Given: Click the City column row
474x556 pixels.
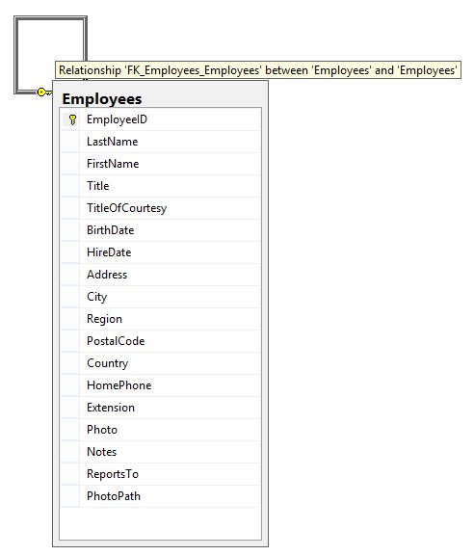Looking at the screenshot, I should point(161,297).
